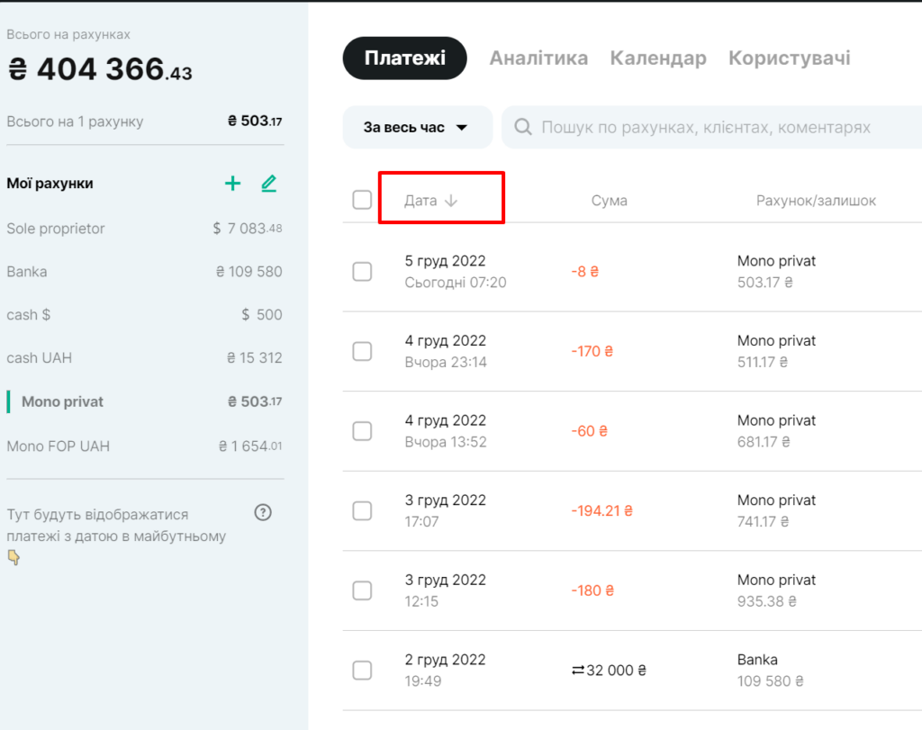Open payment dated Вчора 13:52
Image resolution: width=922 pixels, height=730 pixels.
[446, 431]
